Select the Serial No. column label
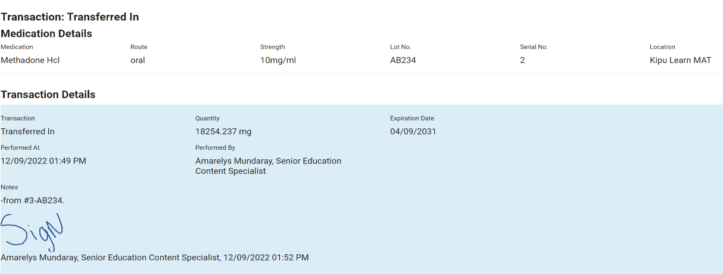 534,47
